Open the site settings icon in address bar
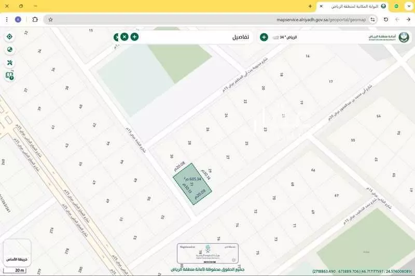415x276 pixels. point(372,20)
